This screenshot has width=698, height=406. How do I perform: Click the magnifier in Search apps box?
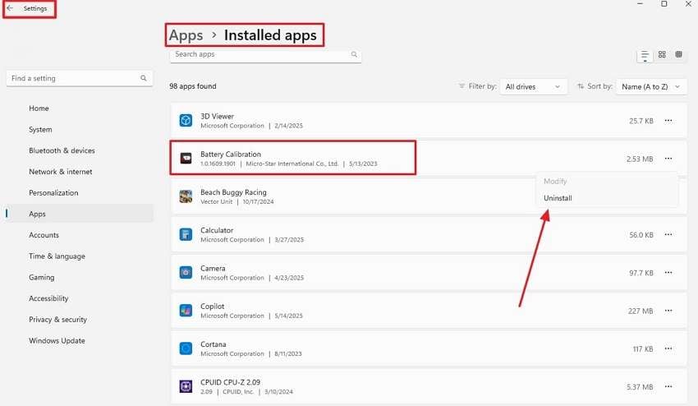(354, 54)
